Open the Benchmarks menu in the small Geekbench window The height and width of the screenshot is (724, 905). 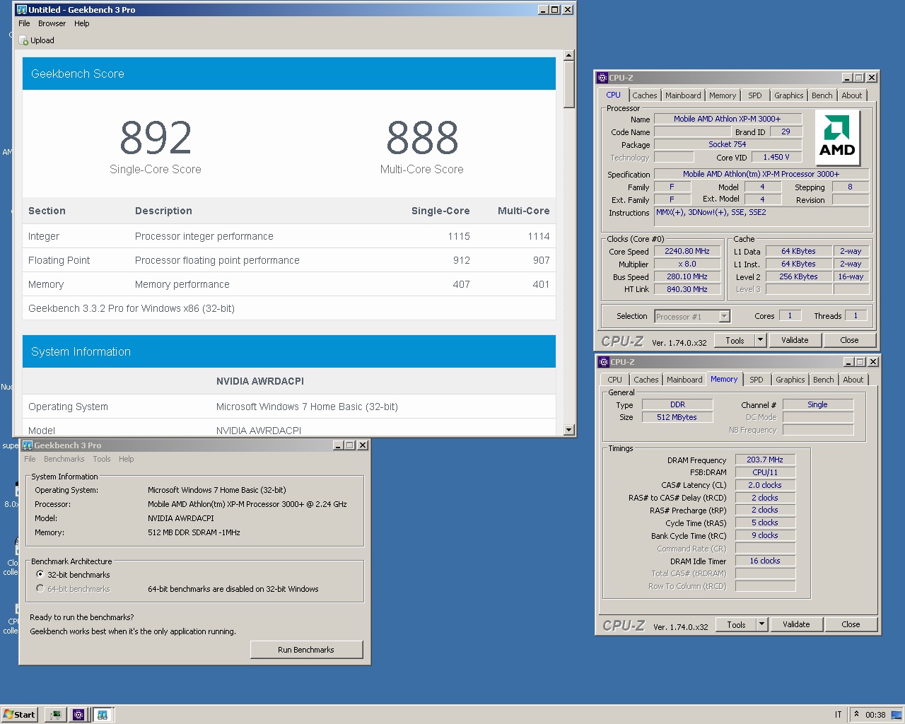pyautogui.click(x=64, y=459)
